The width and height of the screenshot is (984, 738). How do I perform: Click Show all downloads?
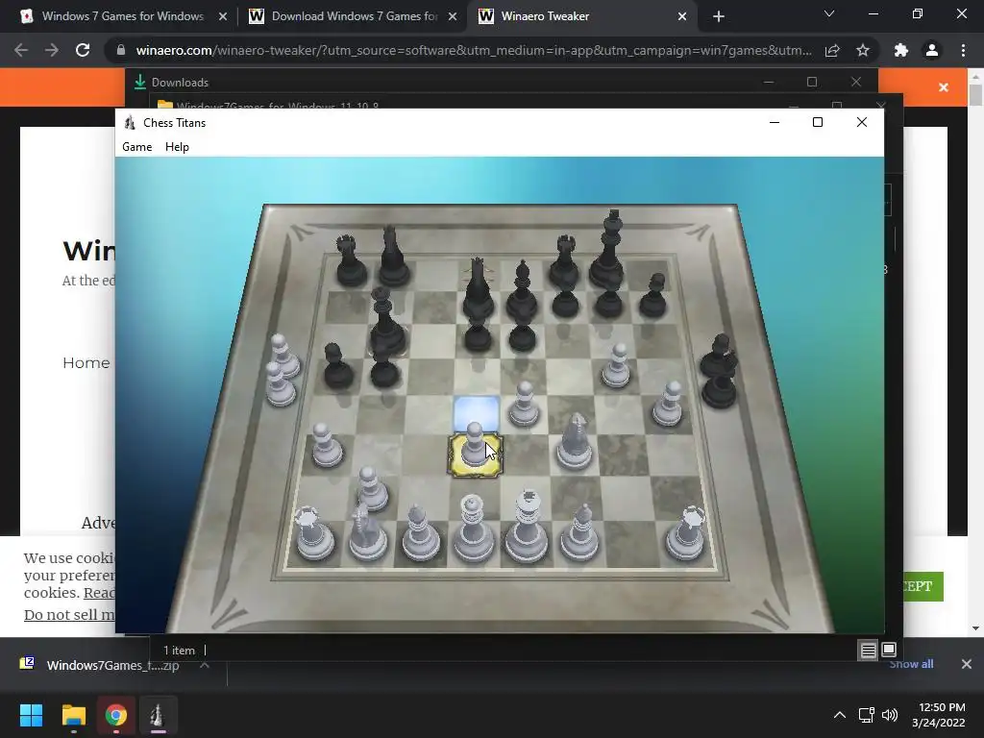pyautogui.click(x=911, y=664)
